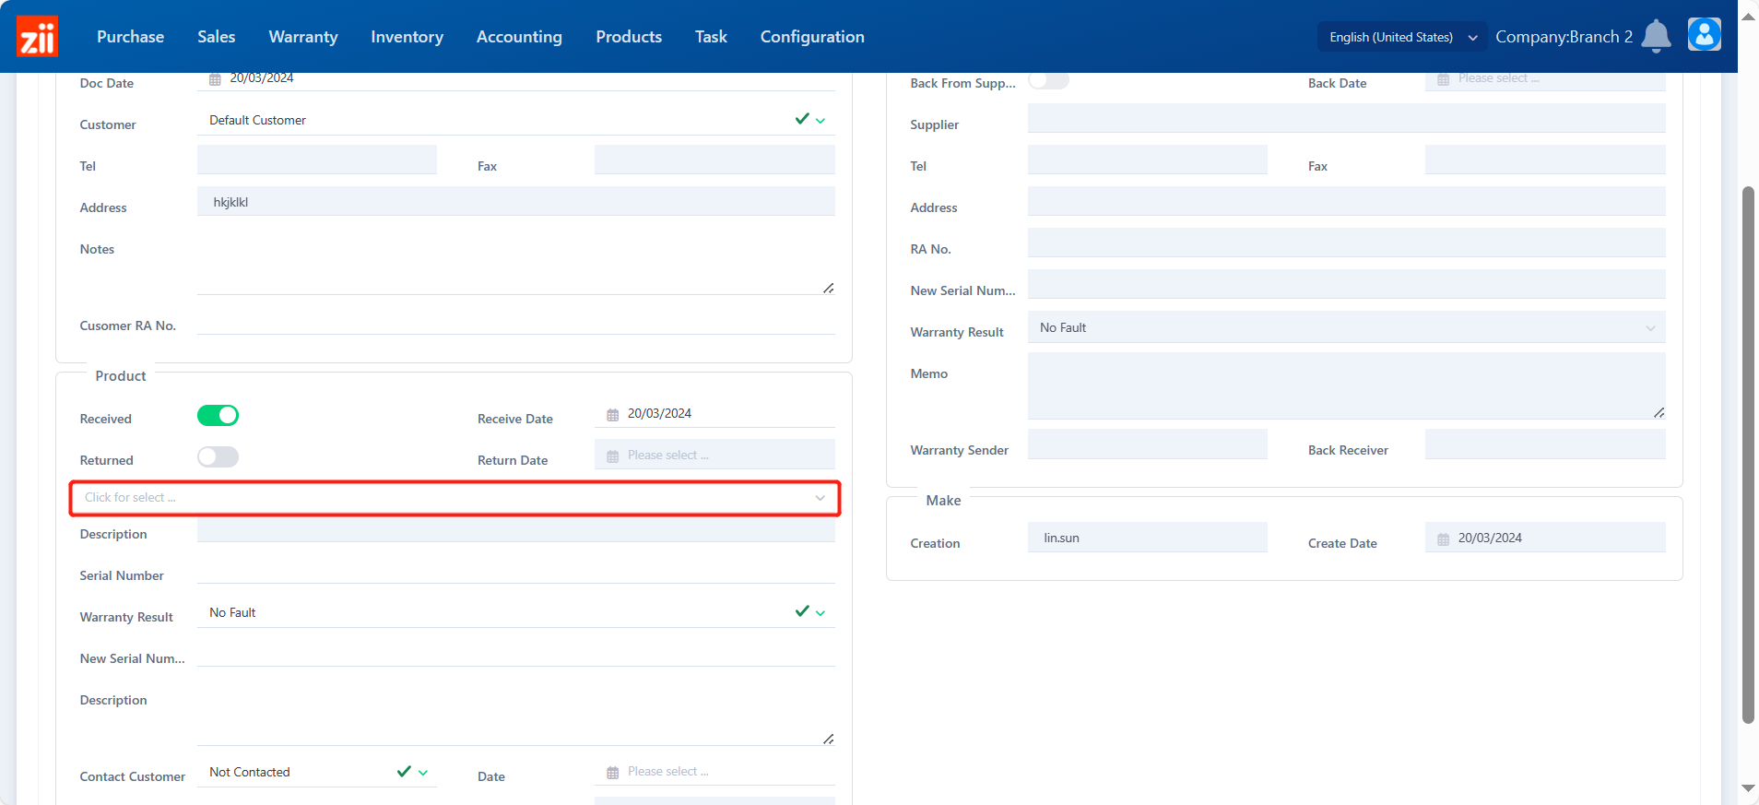Click the Back Receiver field
The image size is (1759, 805).
coord(1545,444)
